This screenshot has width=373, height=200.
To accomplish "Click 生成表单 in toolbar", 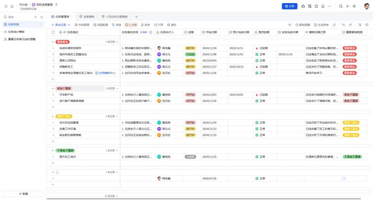I will (322, 25).
